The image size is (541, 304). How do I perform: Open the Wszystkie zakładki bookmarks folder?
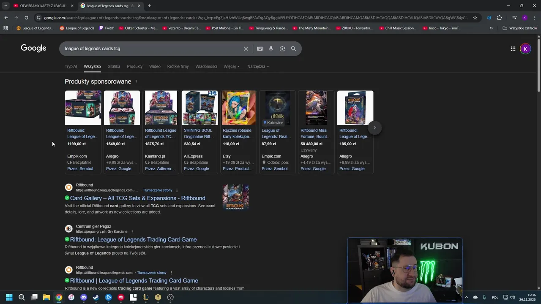519,28
